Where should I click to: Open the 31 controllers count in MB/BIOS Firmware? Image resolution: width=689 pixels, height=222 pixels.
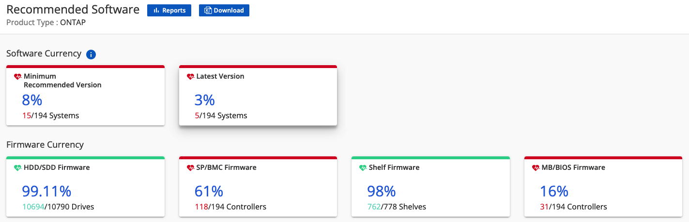click(x=544, y=207)
